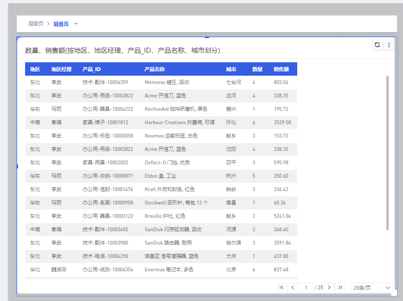Screen dimensions: 403x301
Task: Click the page number input field
Action: click(306, 287)
